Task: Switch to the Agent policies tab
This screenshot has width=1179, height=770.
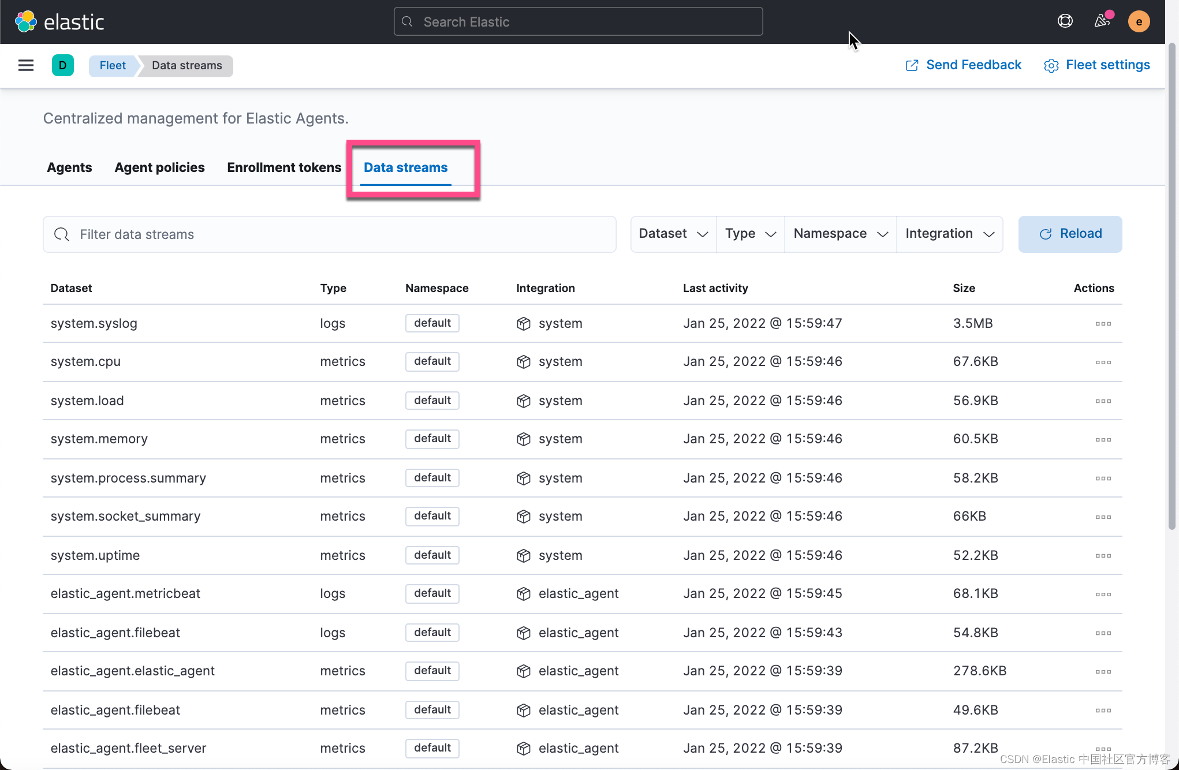Action: tap(159, 167)
